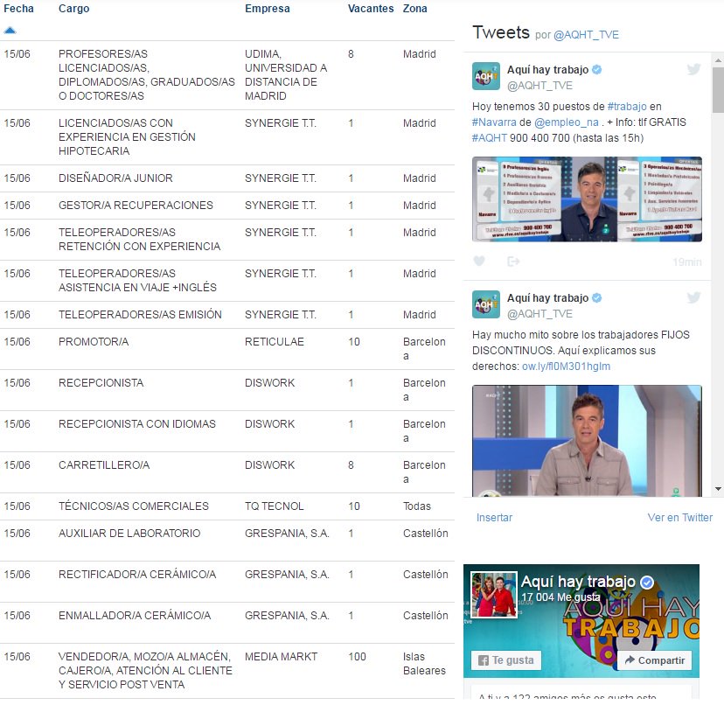Click Ver en Twitter
Screen dimensions: 724x705
680,518
